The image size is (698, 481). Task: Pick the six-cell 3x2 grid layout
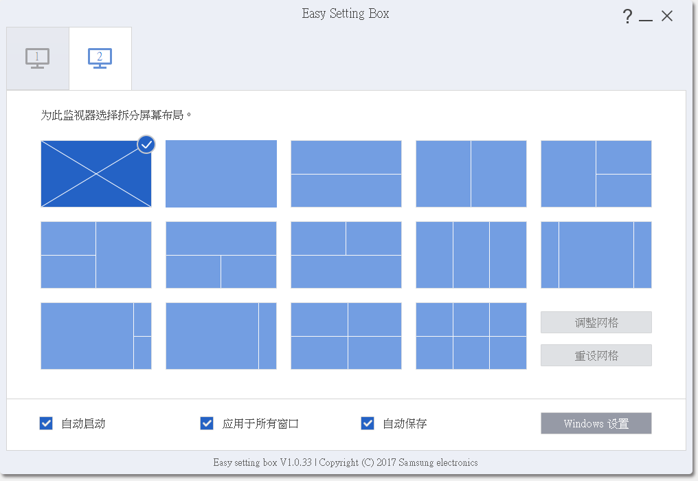pos(471,336)
